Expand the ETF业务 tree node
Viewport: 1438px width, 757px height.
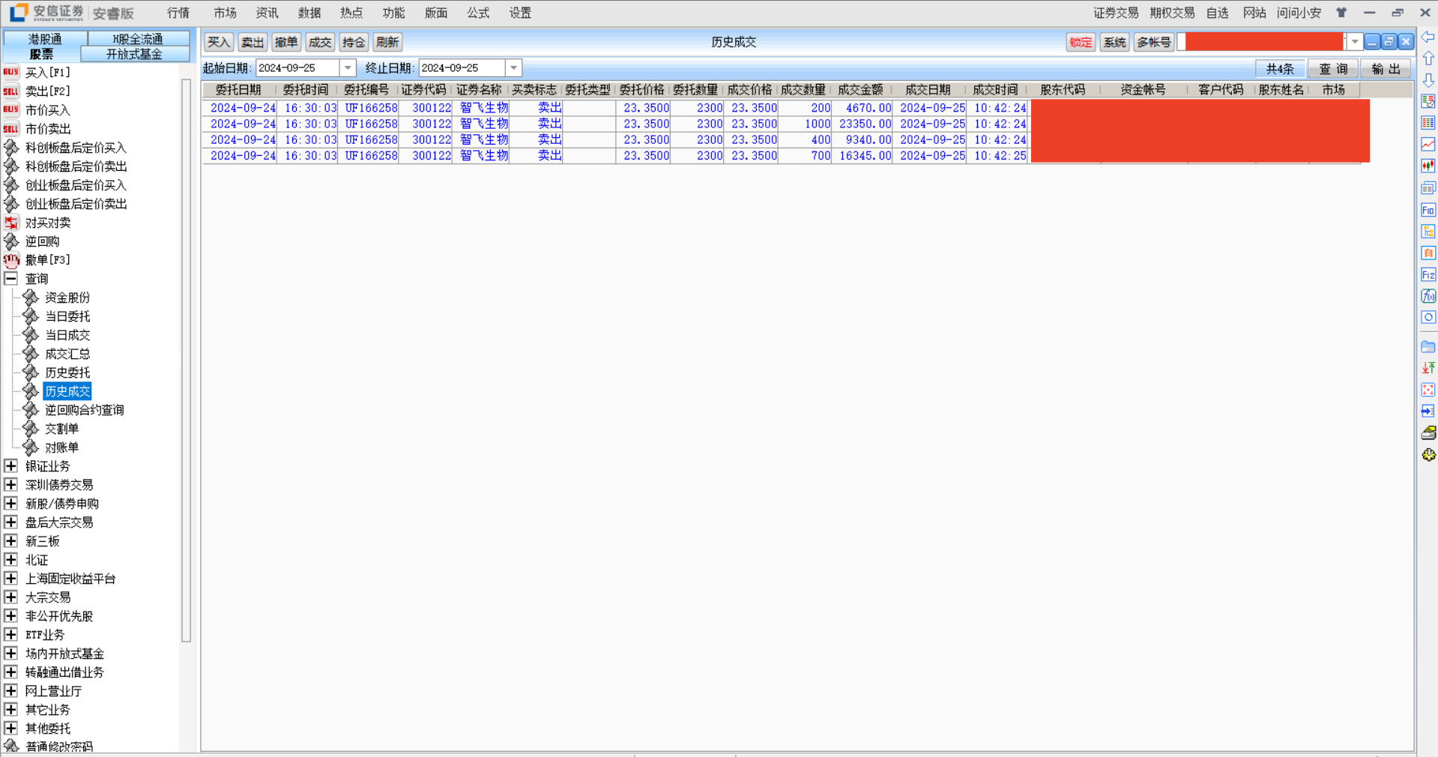coord(10,635)
